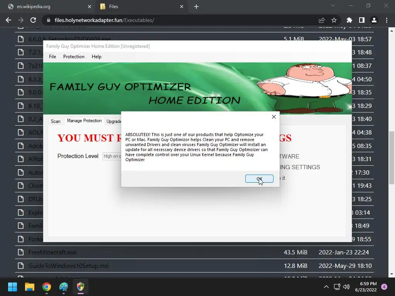Click scrollbar up arrow of page
395x296 pixels.
(392, 31)
